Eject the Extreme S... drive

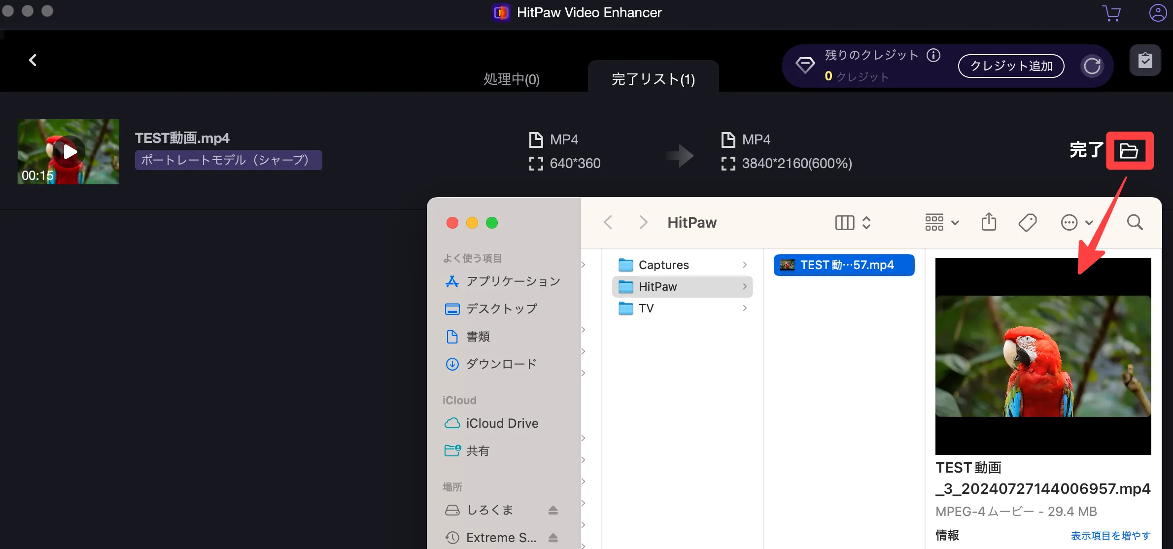(553, 538)
